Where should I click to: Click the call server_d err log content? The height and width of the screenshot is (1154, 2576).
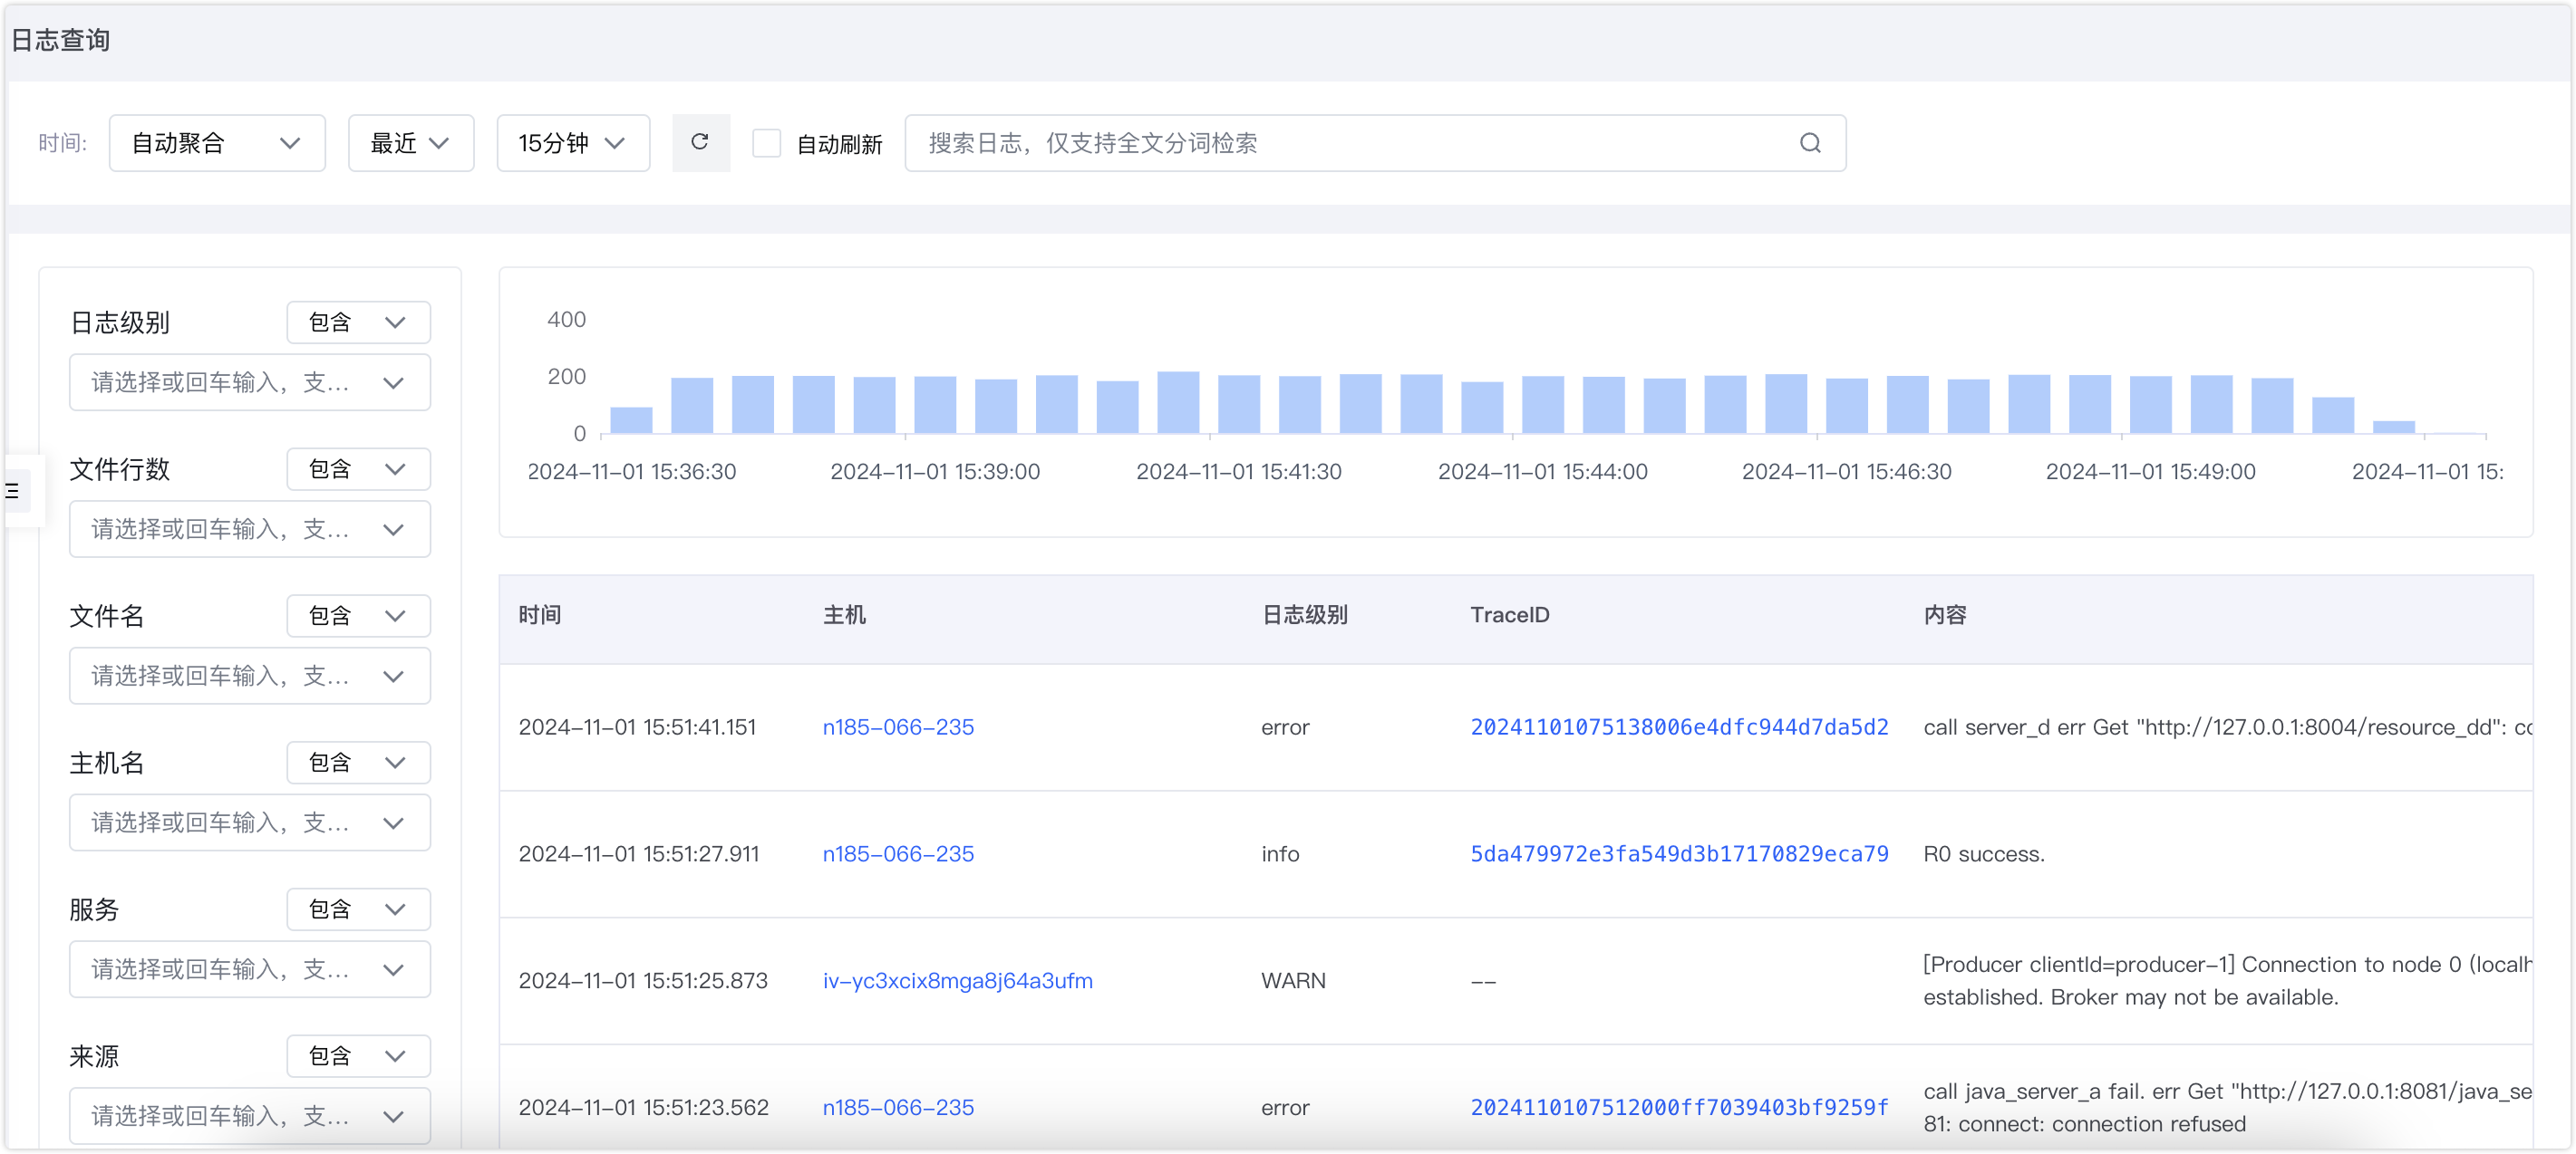tap(2227, 727)
